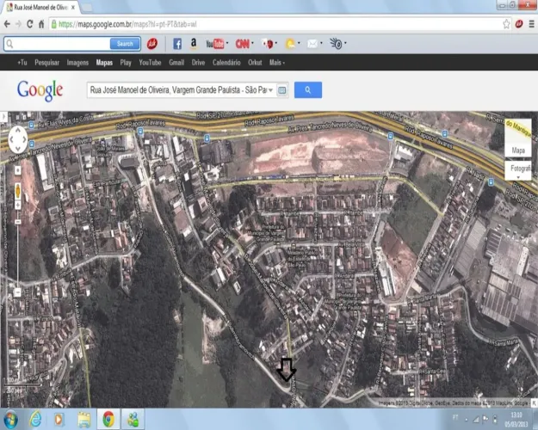Go back to the previous page
Screen dimensions: 538x430
pos(7,24)
